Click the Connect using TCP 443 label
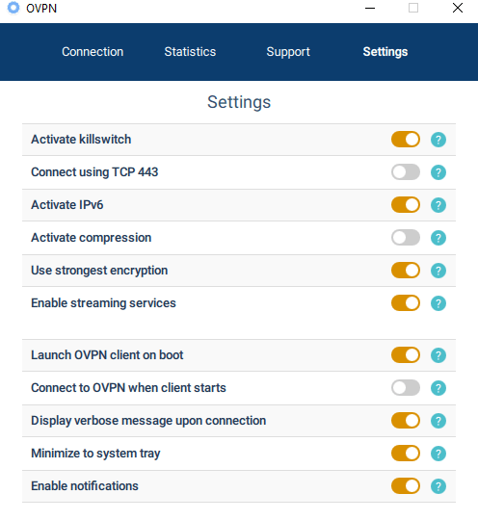The image size is (478, 520). click(94, 172)
